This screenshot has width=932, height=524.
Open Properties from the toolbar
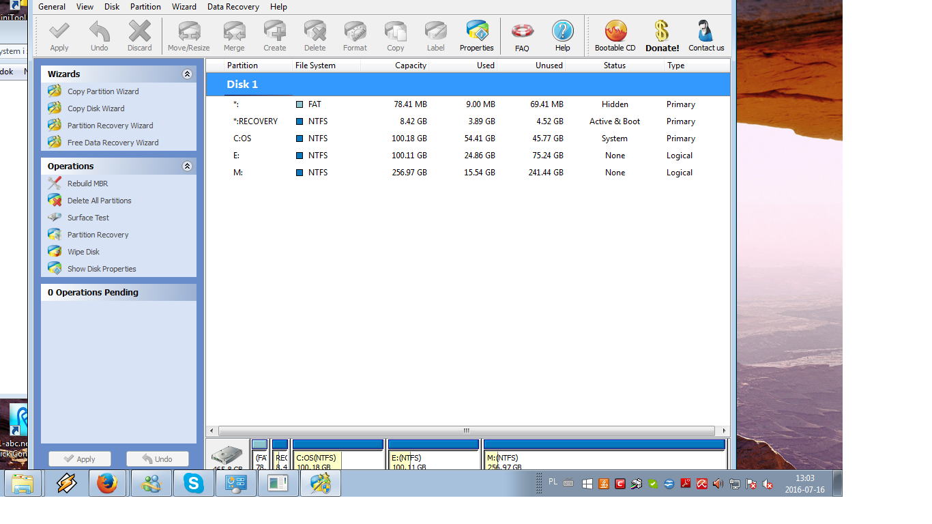tap(476, 35)
